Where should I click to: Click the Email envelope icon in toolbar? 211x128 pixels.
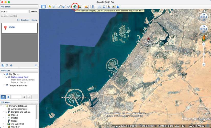(99, 7)
